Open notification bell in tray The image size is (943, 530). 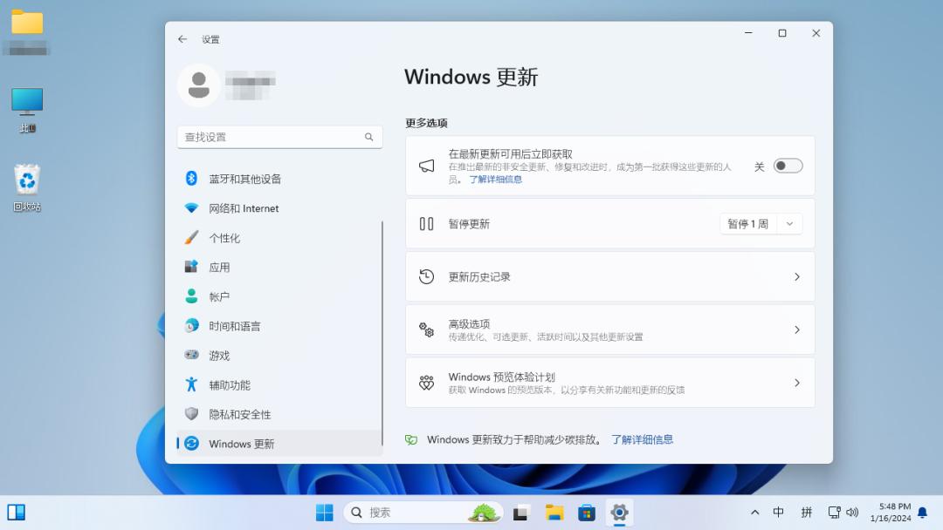[x=923, y=513]
